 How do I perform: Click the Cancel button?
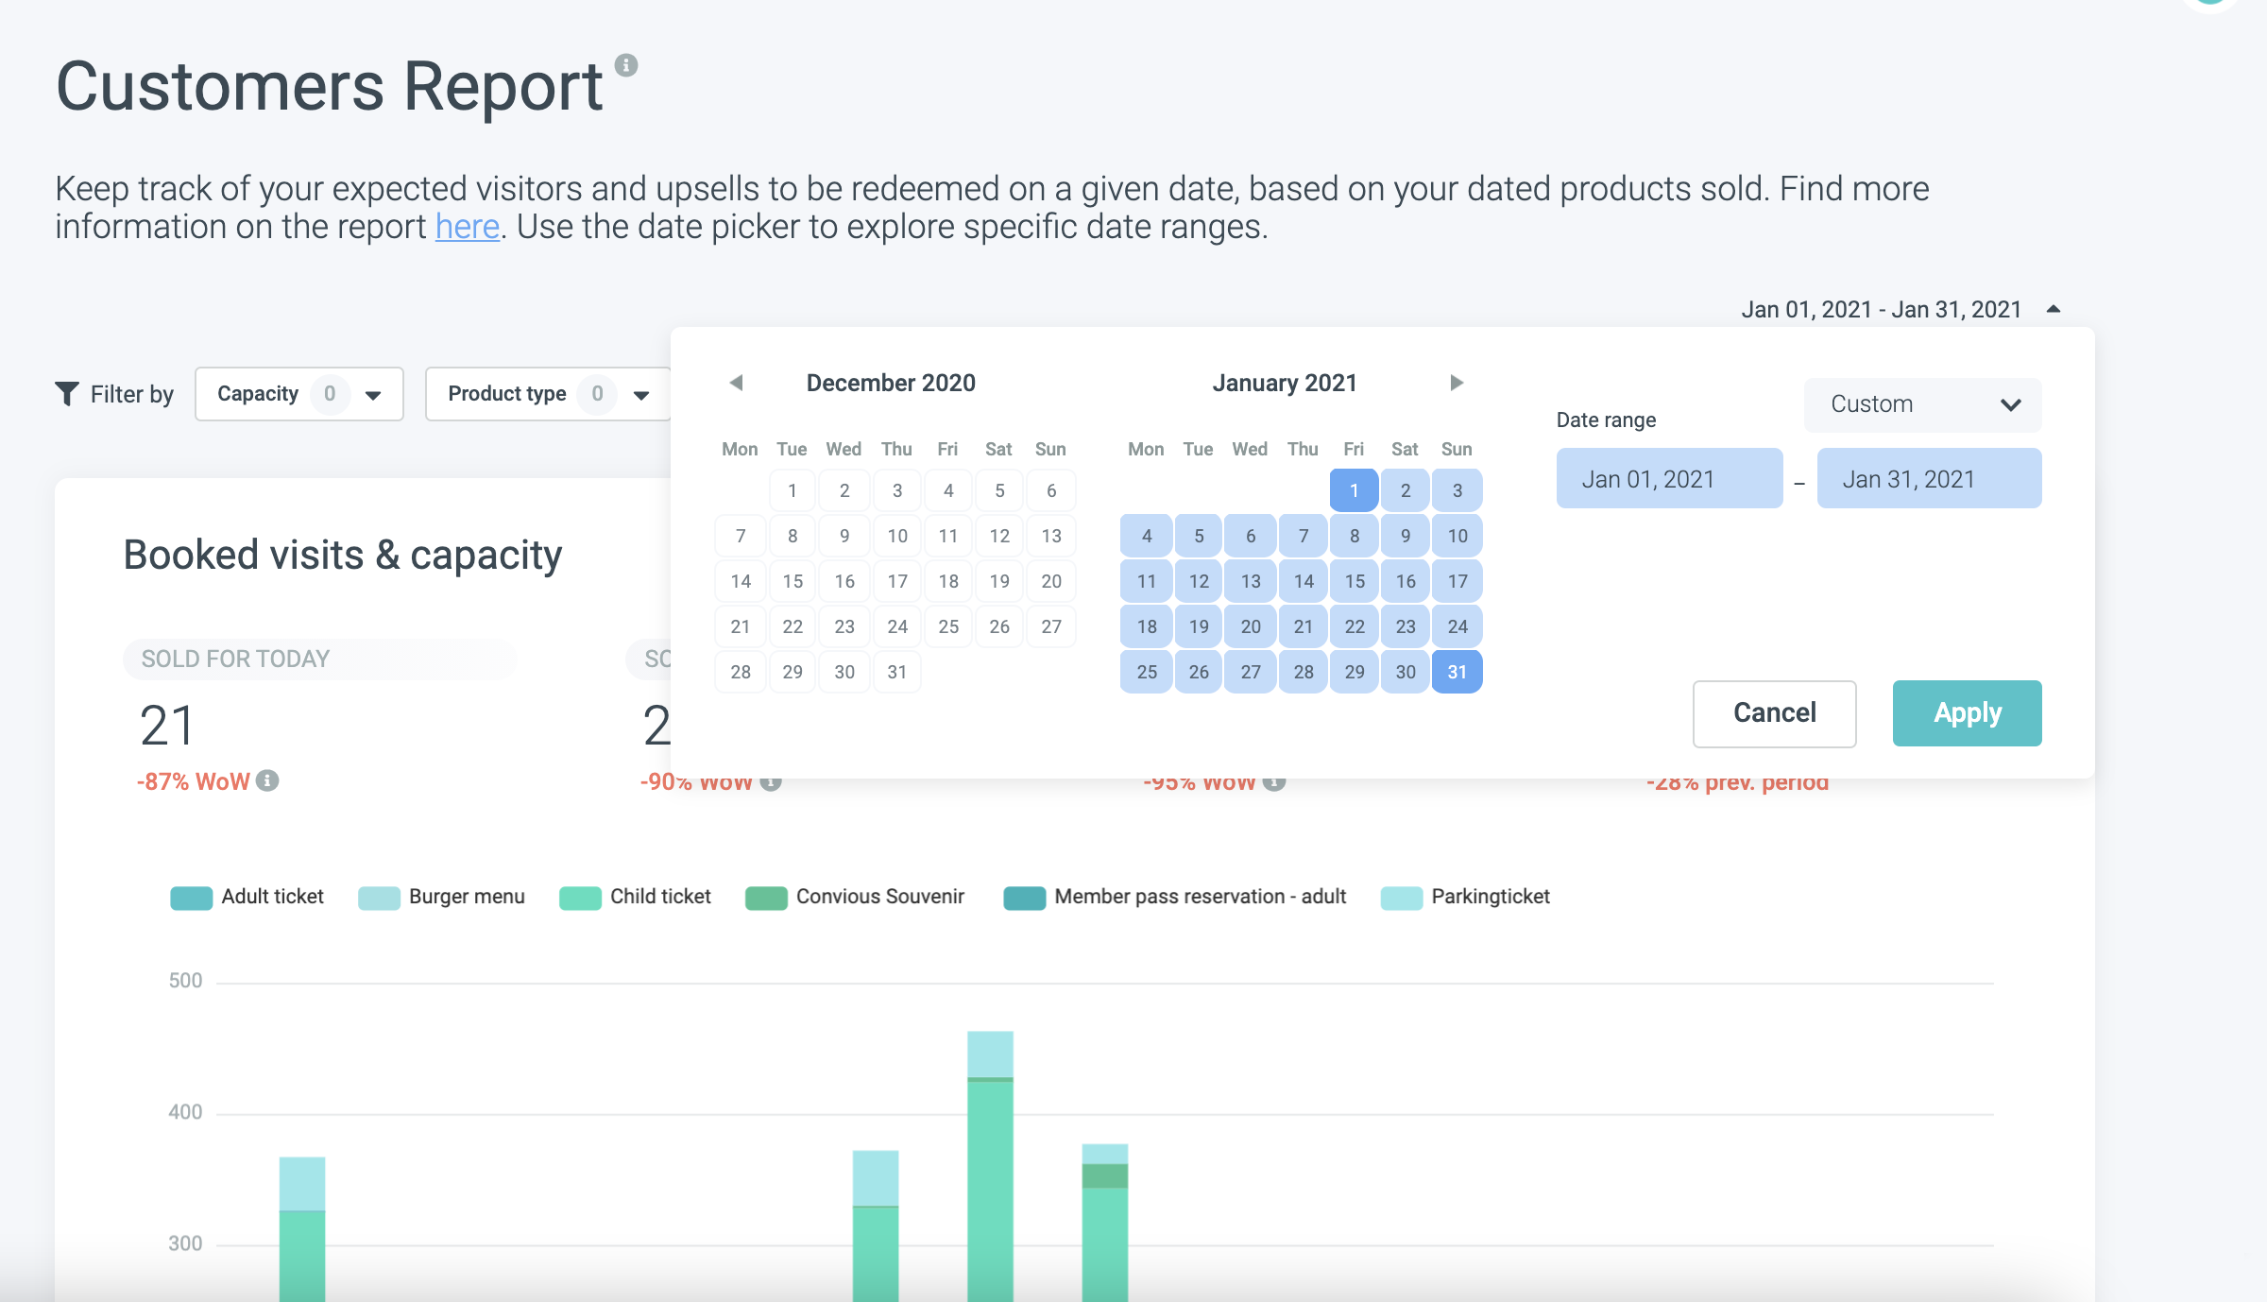pyautogui.click(x=1774, y=713)
